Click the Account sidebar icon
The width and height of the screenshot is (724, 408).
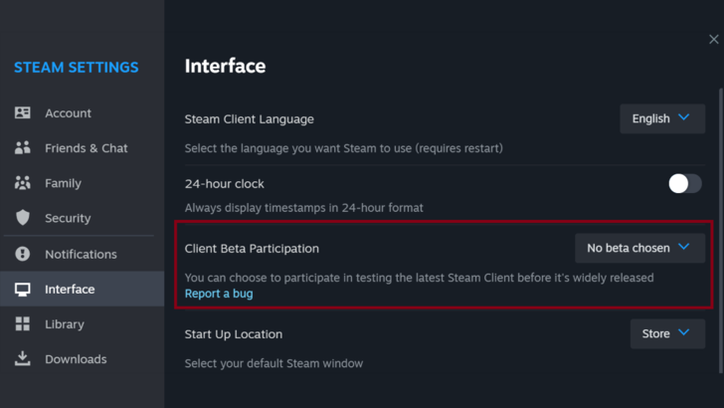click(23, 113)
